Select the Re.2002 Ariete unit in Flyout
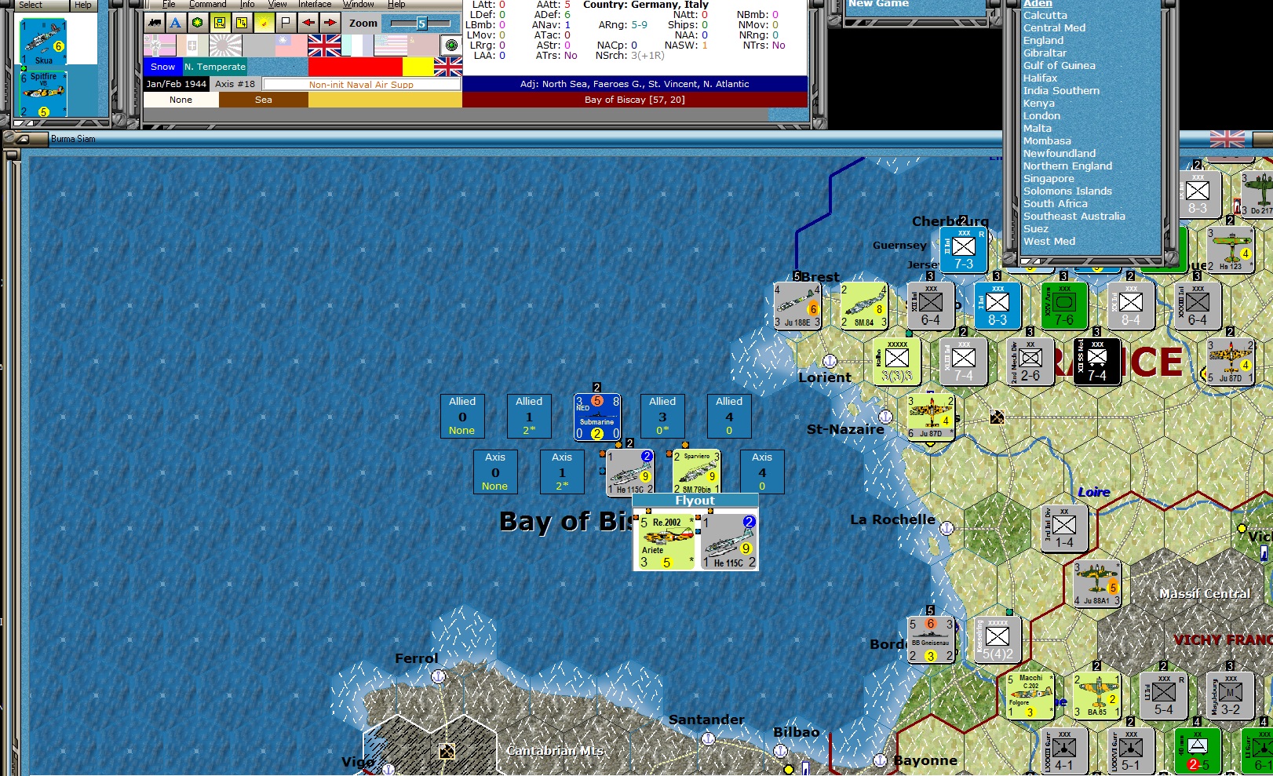 click(665, 541)
